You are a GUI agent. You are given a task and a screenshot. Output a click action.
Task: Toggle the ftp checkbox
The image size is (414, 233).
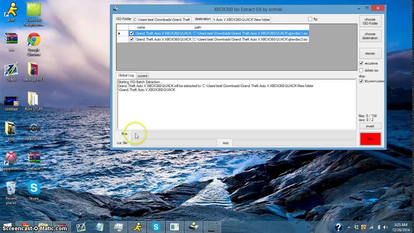(x=310, y=19)
